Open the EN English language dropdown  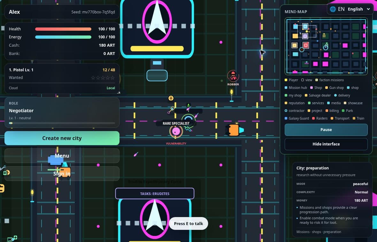(350, 9)
